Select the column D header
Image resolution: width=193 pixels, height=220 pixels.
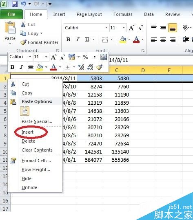(x=143, y=70)
